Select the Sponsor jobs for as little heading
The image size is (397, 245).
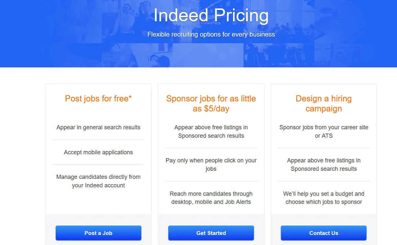(x=211, y=99)
